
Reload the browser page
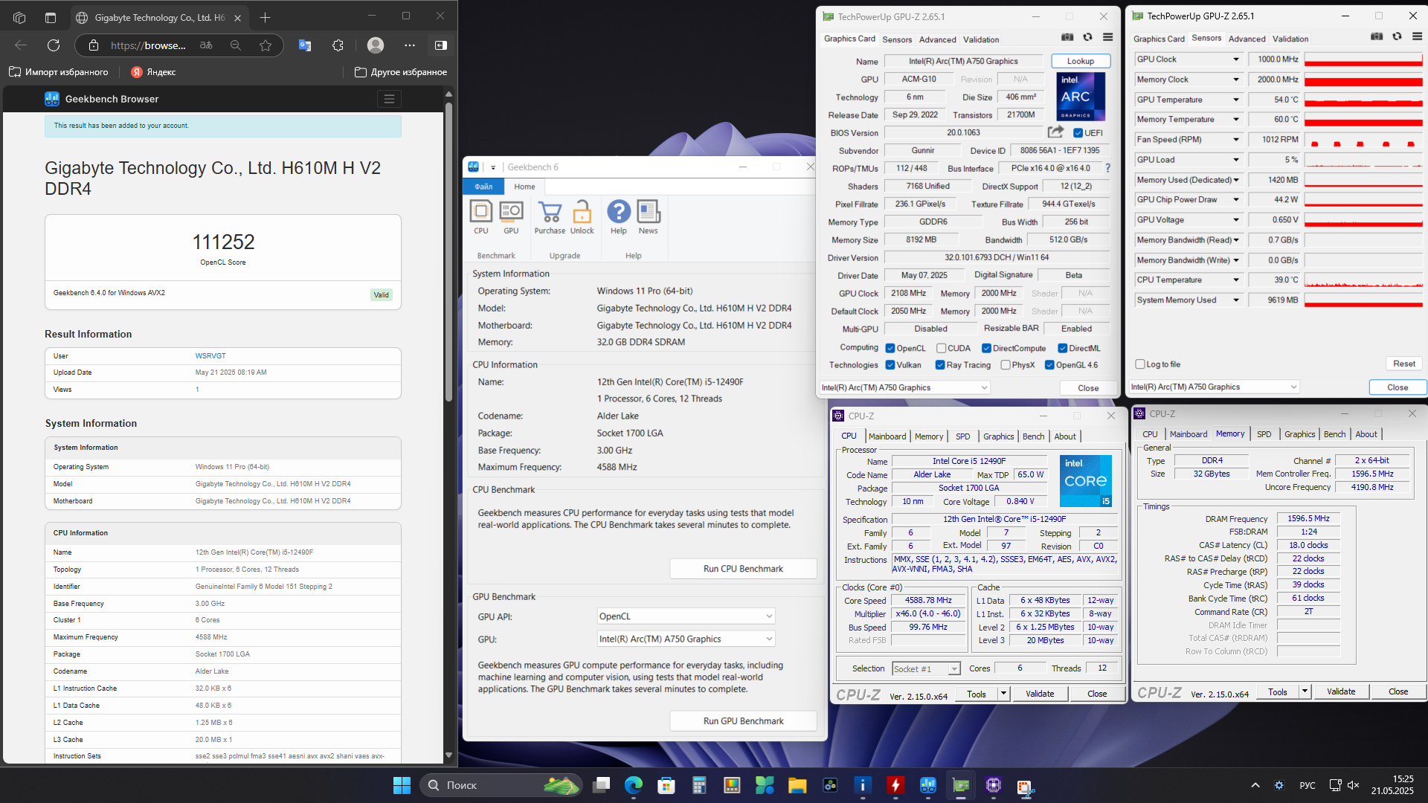tap(54, 45)
